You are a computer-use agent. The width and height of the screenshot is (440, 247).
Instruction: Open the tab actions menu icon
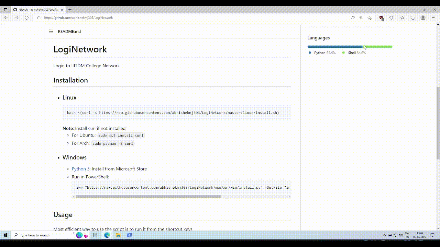(x=5, y=10)
